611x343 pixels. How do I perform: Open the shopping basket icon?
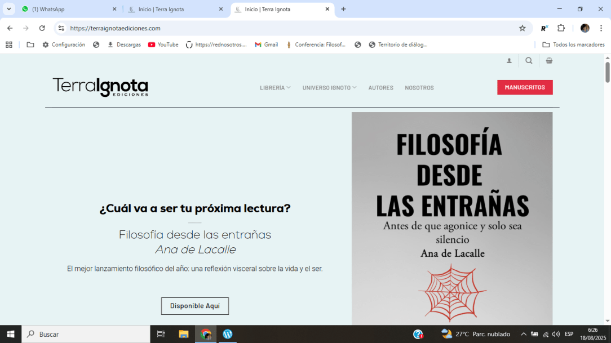point(549,61)
